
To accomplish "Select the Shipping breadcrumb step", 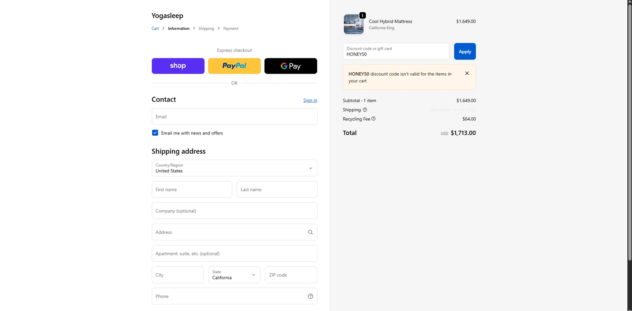I will pos(206,29).
